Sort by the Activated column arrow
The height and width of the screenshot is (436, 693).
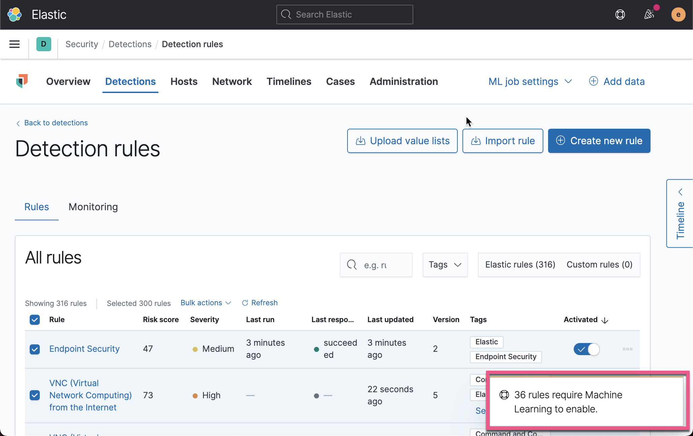click(x=605, y=320)
